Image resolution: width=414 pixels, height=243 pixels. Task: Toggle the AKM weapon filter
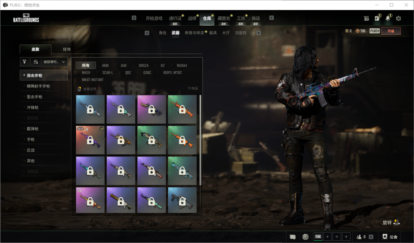click(x=105, y=66)
